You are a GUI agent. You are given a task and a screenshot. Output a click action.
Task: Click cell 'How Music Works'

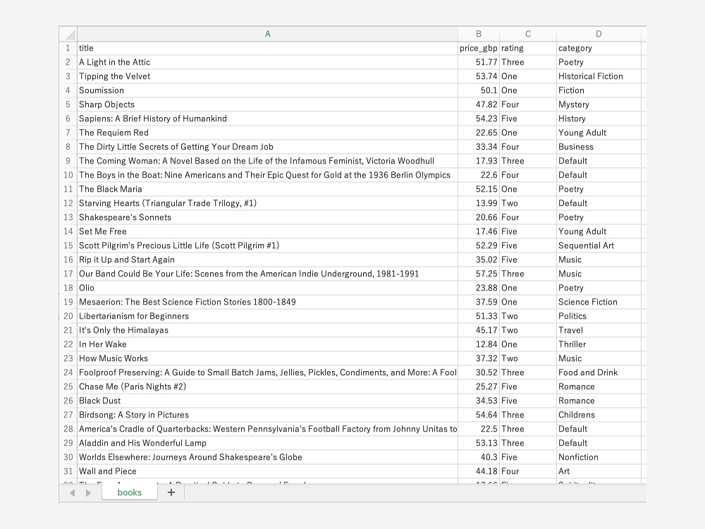[x=267, y=358]
